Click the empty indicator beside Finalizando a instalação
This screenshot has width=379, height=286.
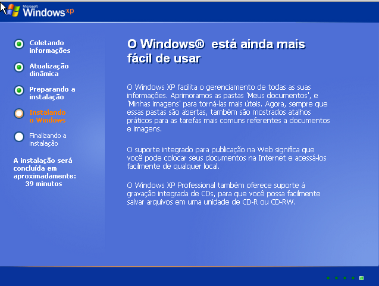[x=19, y=137]
